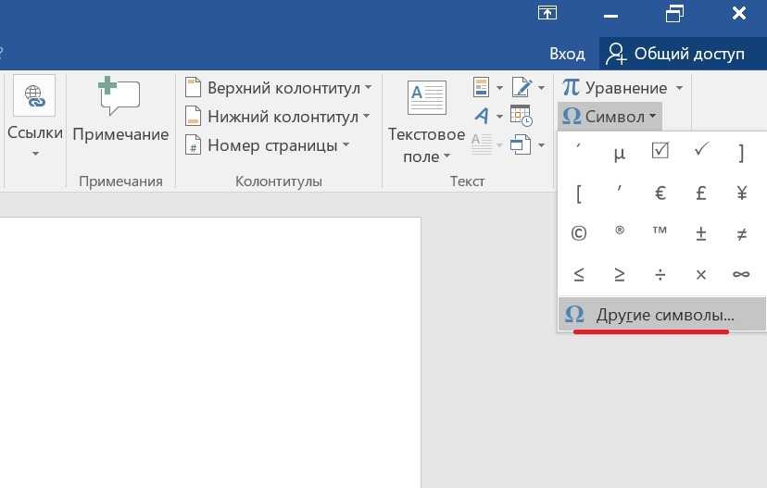The image size is (767, 488).
Task: Click the Вход sign-in button
Action: pyautogui.click(x=567, y=54)
